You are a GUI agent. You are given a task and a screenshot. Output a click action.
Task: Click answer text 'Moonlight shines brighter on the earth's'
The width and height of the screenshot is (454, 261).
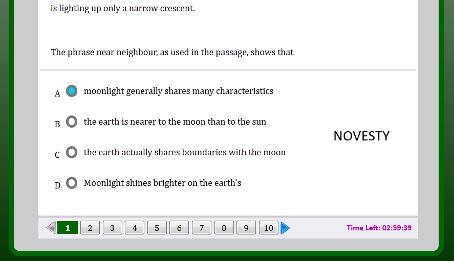[x=162, y=183]
